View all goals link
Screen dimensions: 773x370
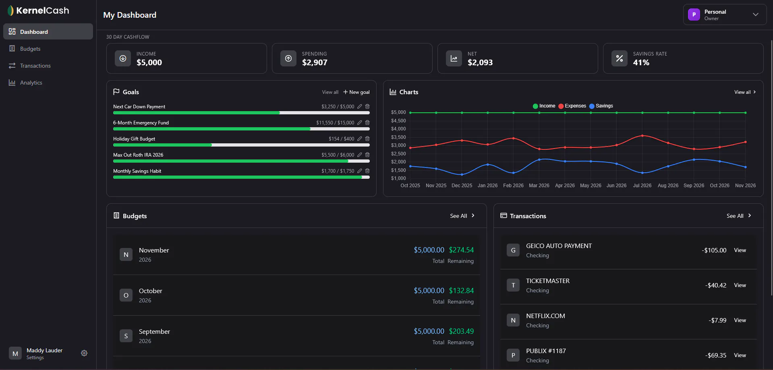330,92
